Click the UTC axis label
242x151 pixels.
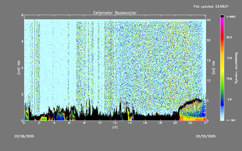click(115, 127)
